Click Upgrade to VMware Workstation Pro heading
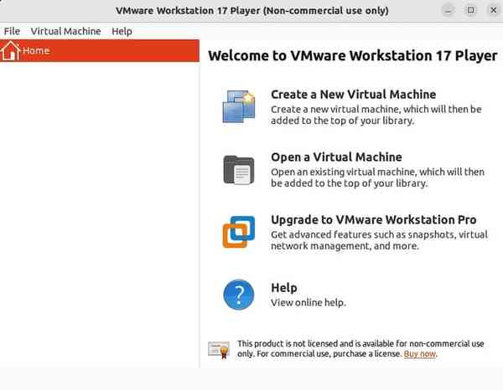Viewport: 503px width, 390px height. click(x=373, y=219)
